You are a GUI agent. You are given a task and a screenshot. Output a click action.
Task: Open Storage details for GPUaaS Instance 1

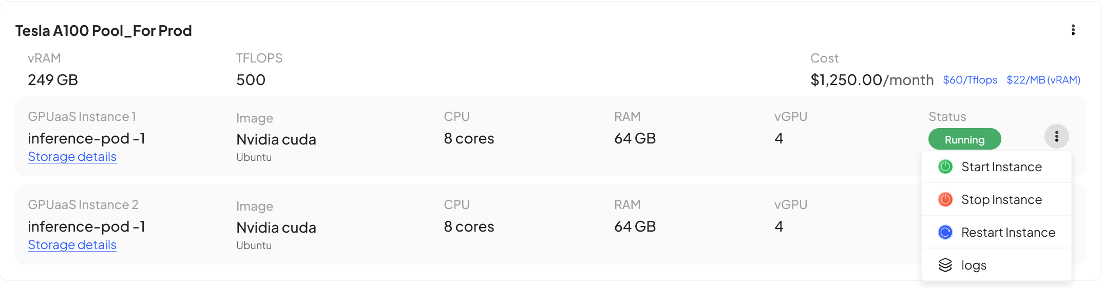[x=72, y=157]
